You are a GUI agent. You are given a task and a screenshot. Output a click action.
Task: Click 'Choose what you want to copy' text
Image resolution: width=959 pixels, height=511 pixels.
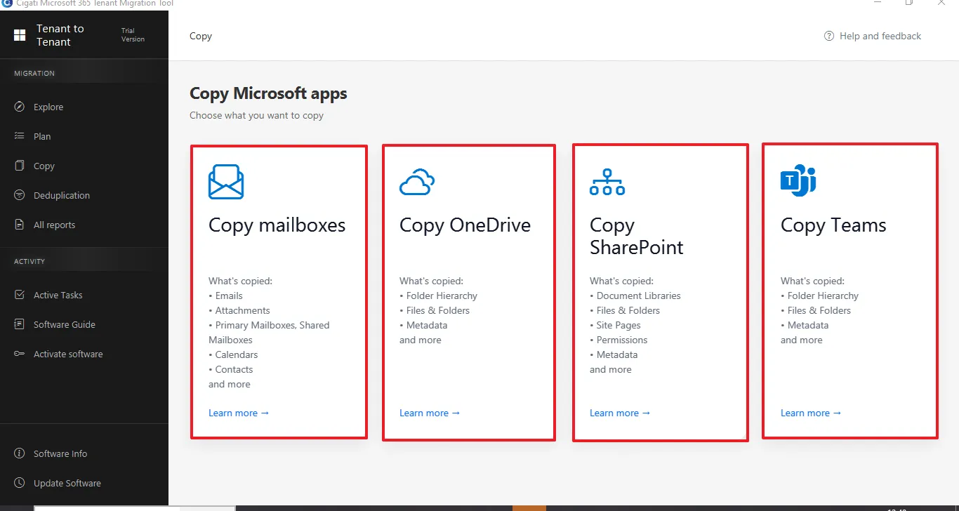pyautogui.click(x=257, y=115)
